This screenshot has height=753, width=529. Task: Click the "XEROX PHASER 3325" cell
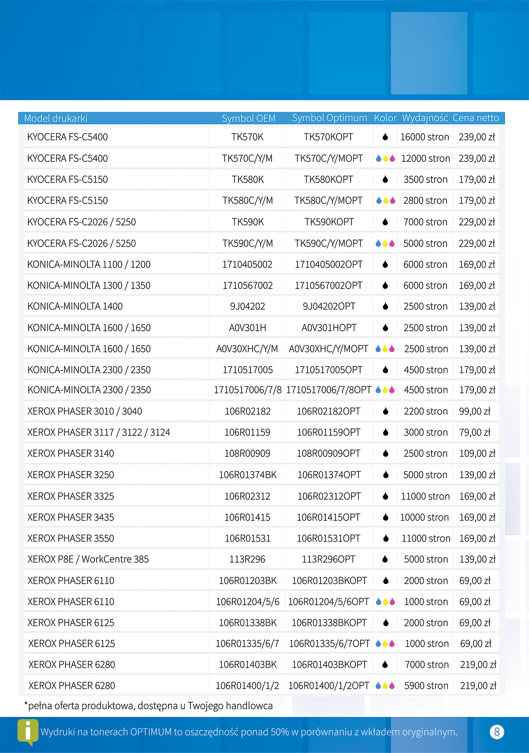point(71,496)
